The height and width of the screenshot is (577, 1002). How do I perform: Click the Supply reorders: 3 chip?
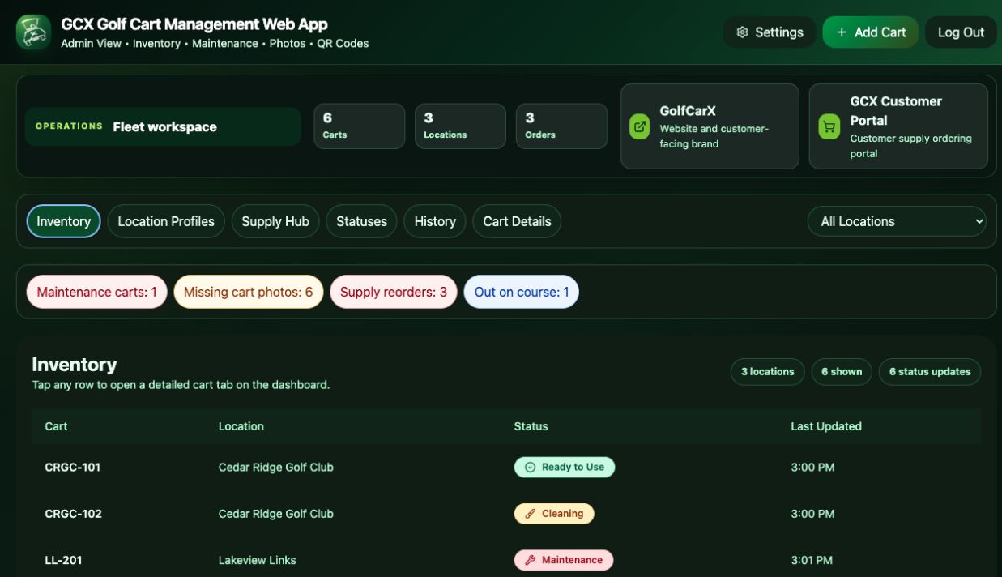pos(394,292)
